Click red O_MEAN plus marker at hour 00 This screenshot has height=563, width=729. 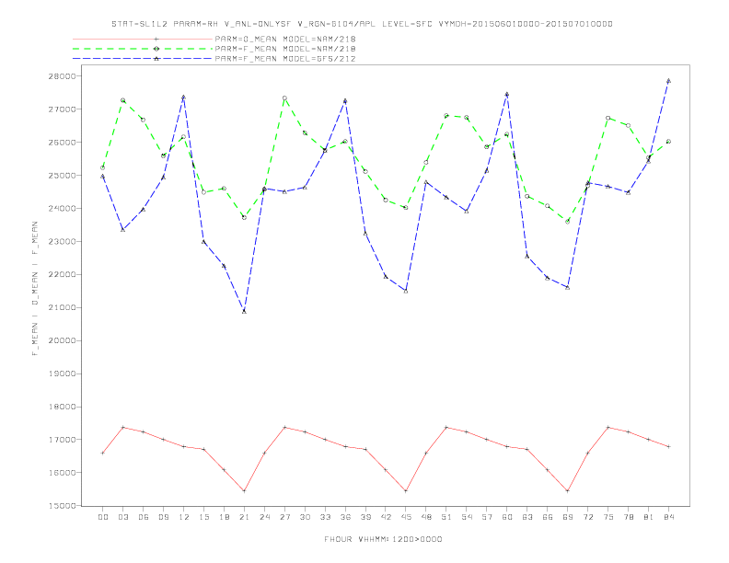(103, 453)
